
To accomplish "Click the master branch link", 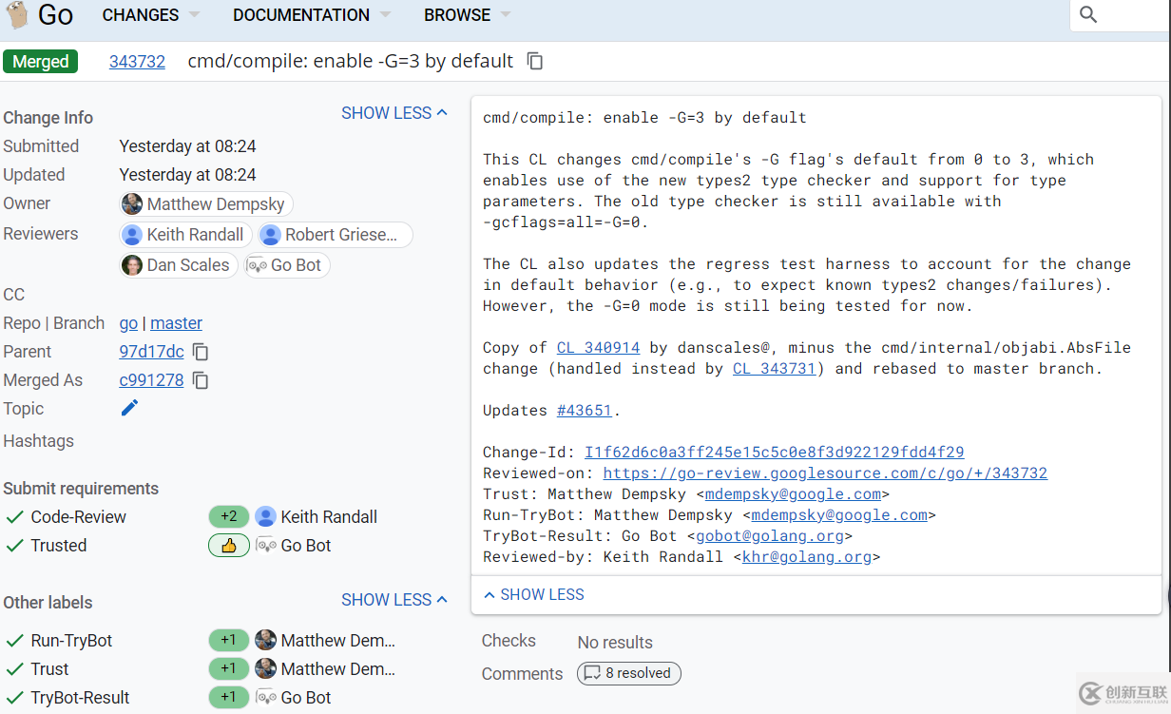I will [176, 323].
